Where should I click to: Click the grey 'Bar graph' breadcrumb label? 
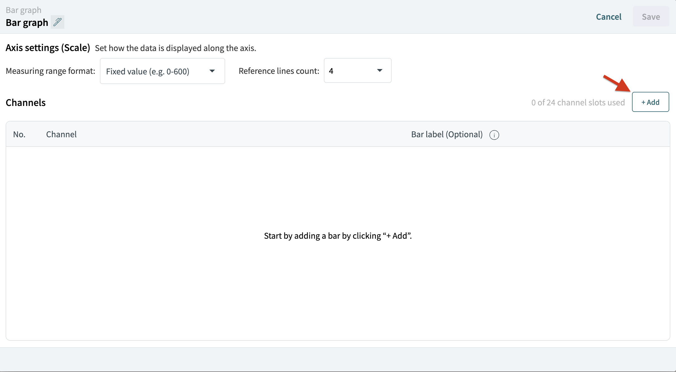tap(24, 10)
